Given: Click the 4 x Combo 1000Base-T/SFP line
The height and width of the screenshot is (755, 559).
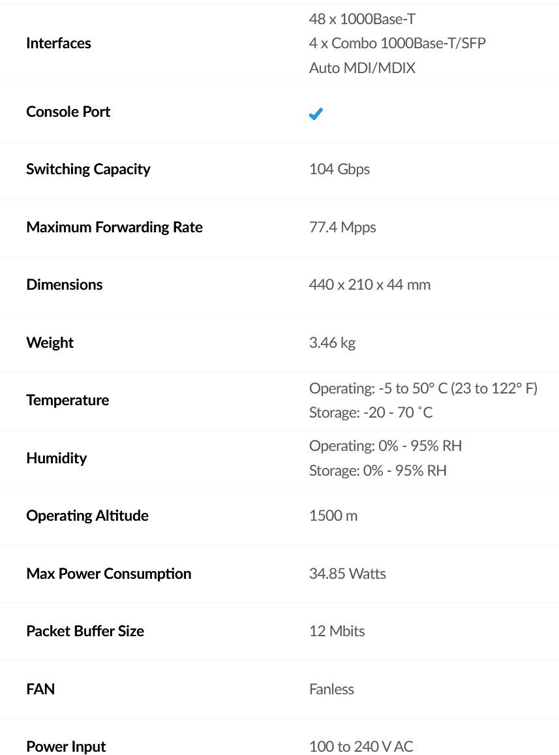Looking at the screenshot, I should coord(397,43).
